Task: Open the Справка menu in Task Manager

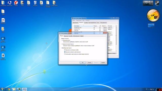Action: tap(87, 20)
